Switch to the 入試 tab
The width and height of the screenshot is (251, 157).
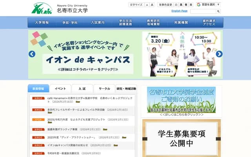[x=82, y=89]
